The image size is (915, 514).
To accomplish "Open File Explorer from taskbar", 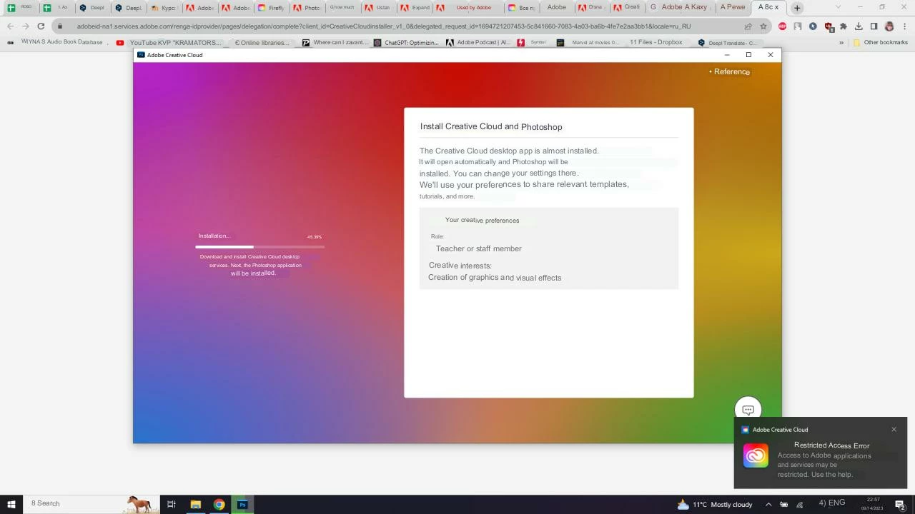I will pos(195,504).
